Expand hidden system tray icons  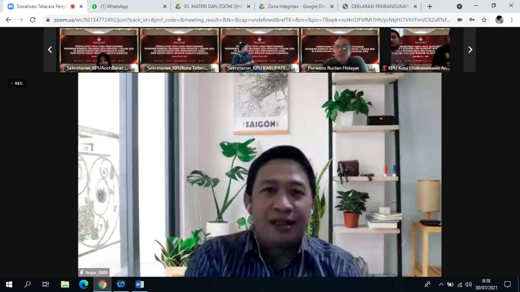(x=441, y=284)
